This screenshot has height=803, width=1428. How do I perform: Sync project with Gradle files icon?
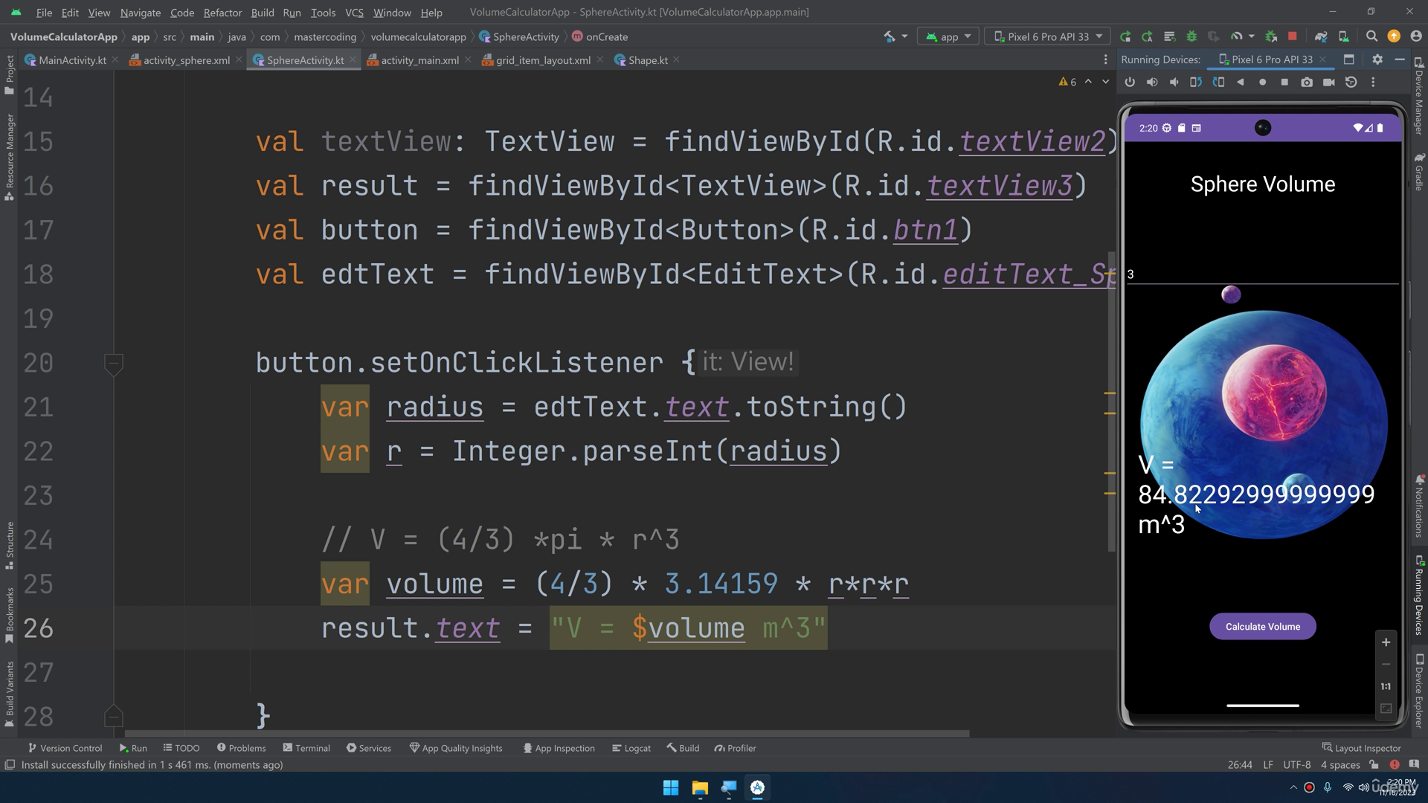[1321, 36]
